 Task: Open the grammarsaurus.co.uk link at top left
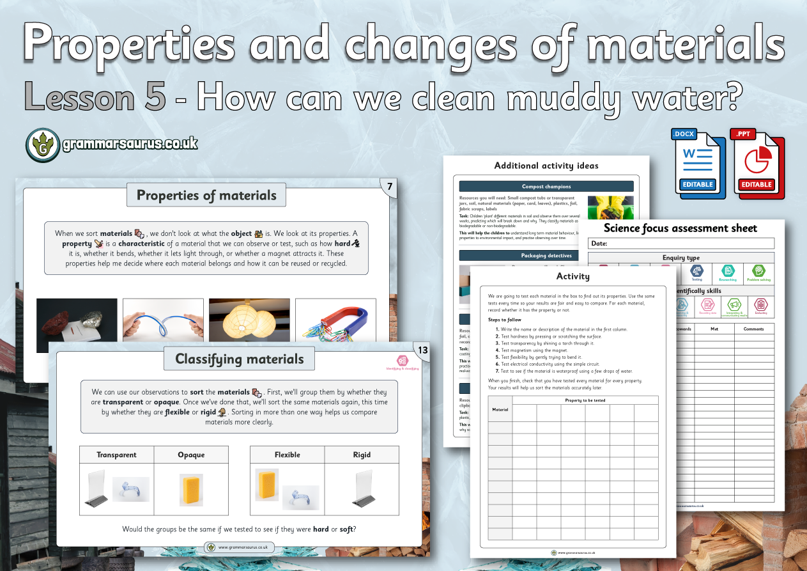coord(130,145)
